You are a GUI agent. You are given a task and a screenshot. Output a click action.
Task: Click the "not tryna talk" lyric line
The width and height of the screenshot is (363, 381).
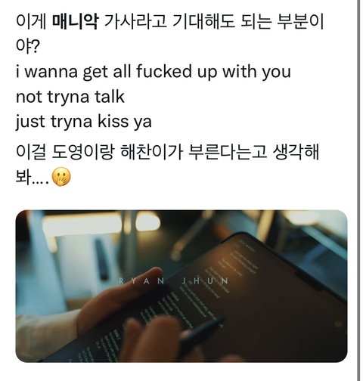point(70,97)
